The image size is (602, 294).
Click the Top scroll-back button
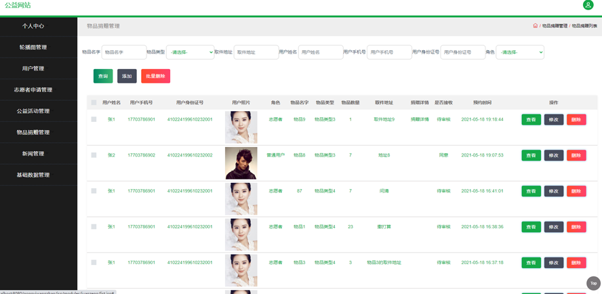593,283
